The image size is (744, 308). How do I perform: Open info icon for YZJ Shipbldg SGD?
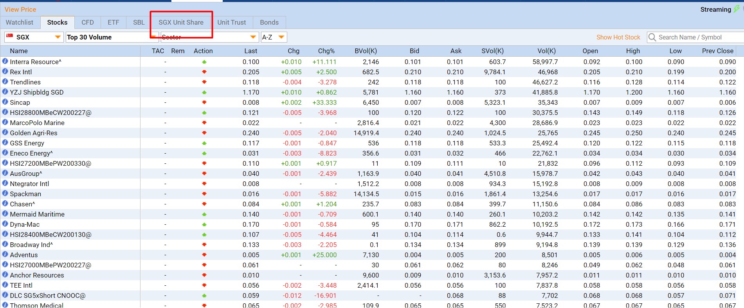coord(5,92)
